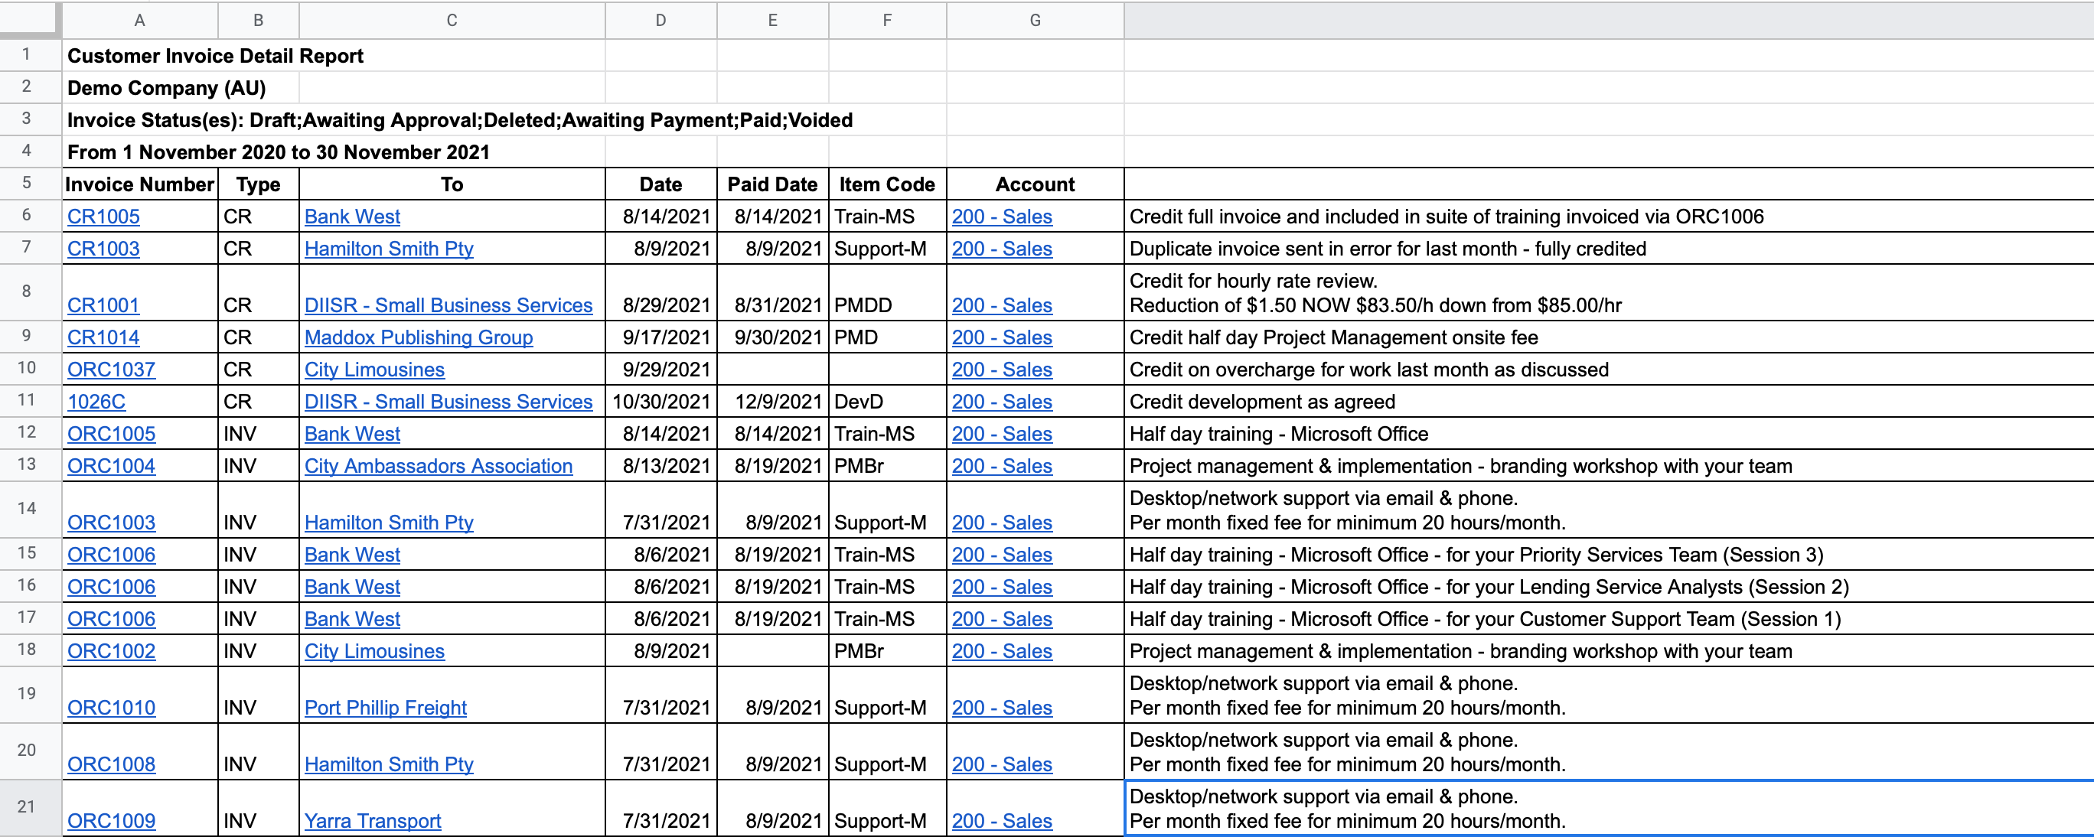Select the paid date cell '12/9/2021'
2094x837 pixels.
click(x=772, y=402)
